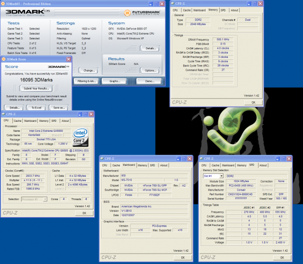
Task: Click the Demo button
Action: click(x=150, y=81)
